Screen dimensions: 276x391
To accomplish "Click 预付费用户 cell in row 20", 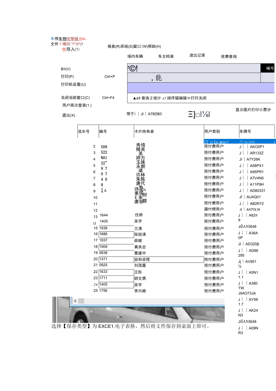I will tap(214, 260).
